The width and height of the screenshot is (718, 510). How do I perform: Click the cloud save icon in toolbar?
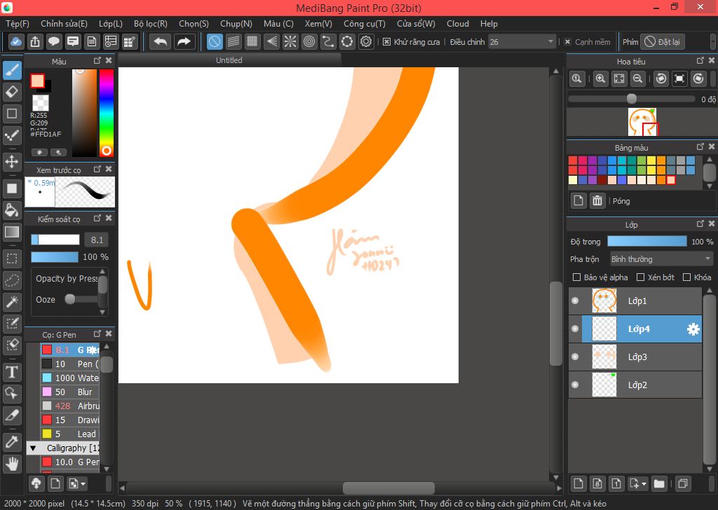15,41
